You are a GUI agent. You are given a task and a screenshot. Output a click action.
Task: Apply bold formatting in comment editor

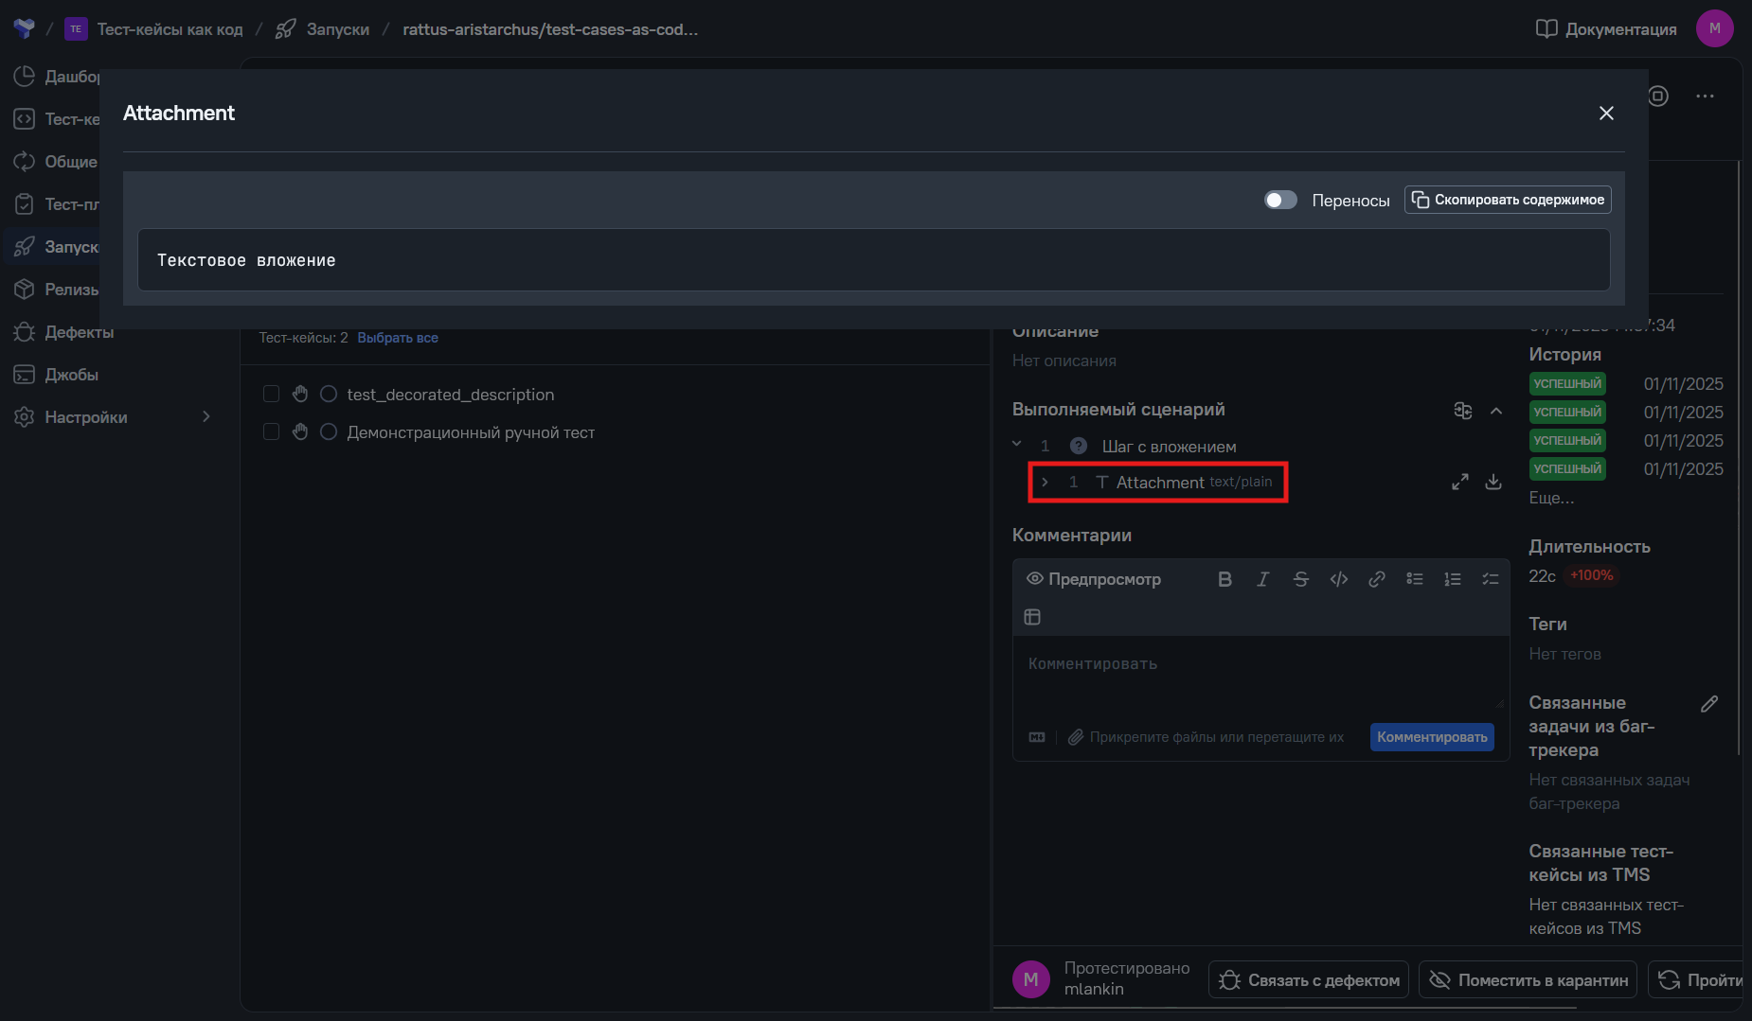pos(1225,579)
